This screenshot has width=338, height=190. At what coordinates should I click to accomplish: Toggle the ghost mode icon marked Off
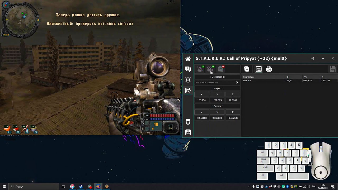pyautogui.click(x=220, y=69)
